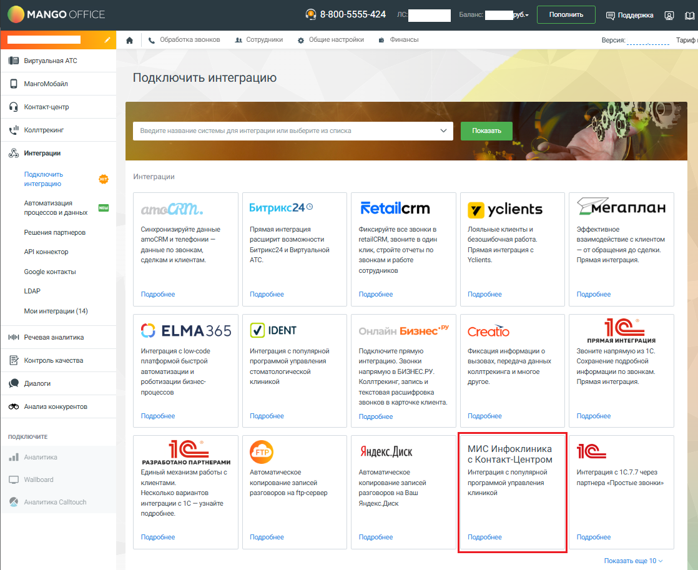
Task: Open Общие настройки menu
Action: coord(331,40)
